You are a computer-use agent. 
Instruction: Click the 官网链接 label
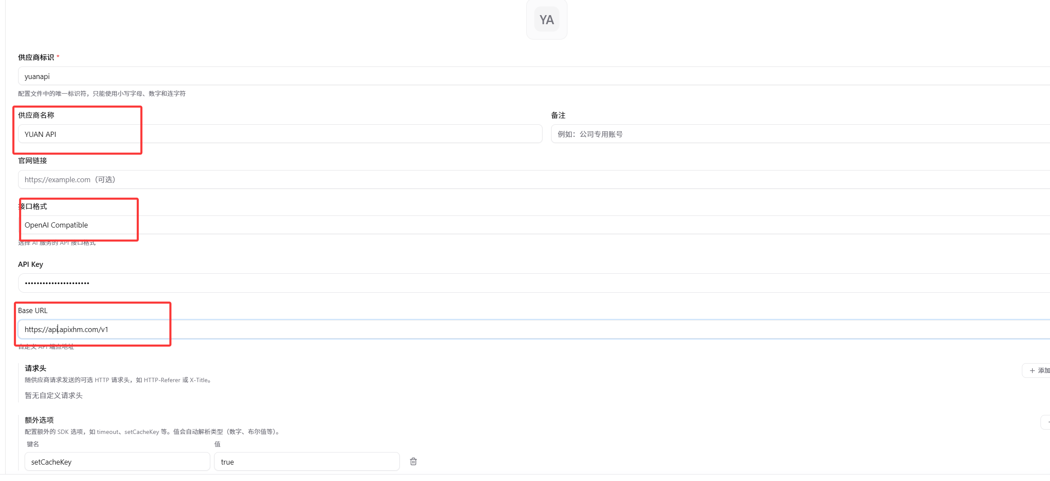[x=32, y=161]
